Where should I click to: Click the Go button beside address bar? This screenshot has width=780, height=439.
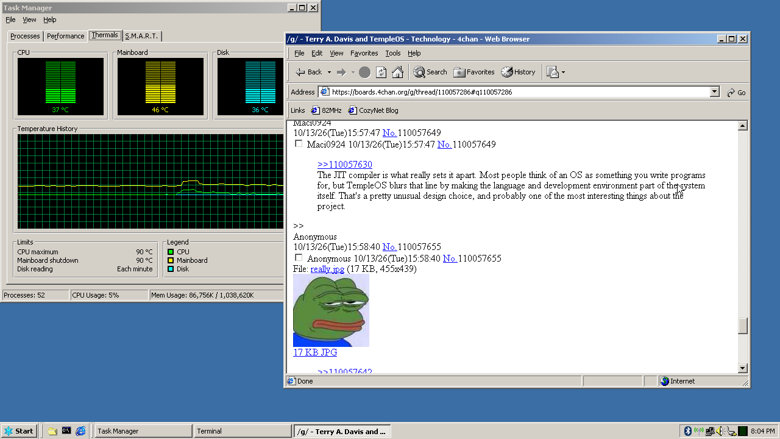(x=736, y=92)
